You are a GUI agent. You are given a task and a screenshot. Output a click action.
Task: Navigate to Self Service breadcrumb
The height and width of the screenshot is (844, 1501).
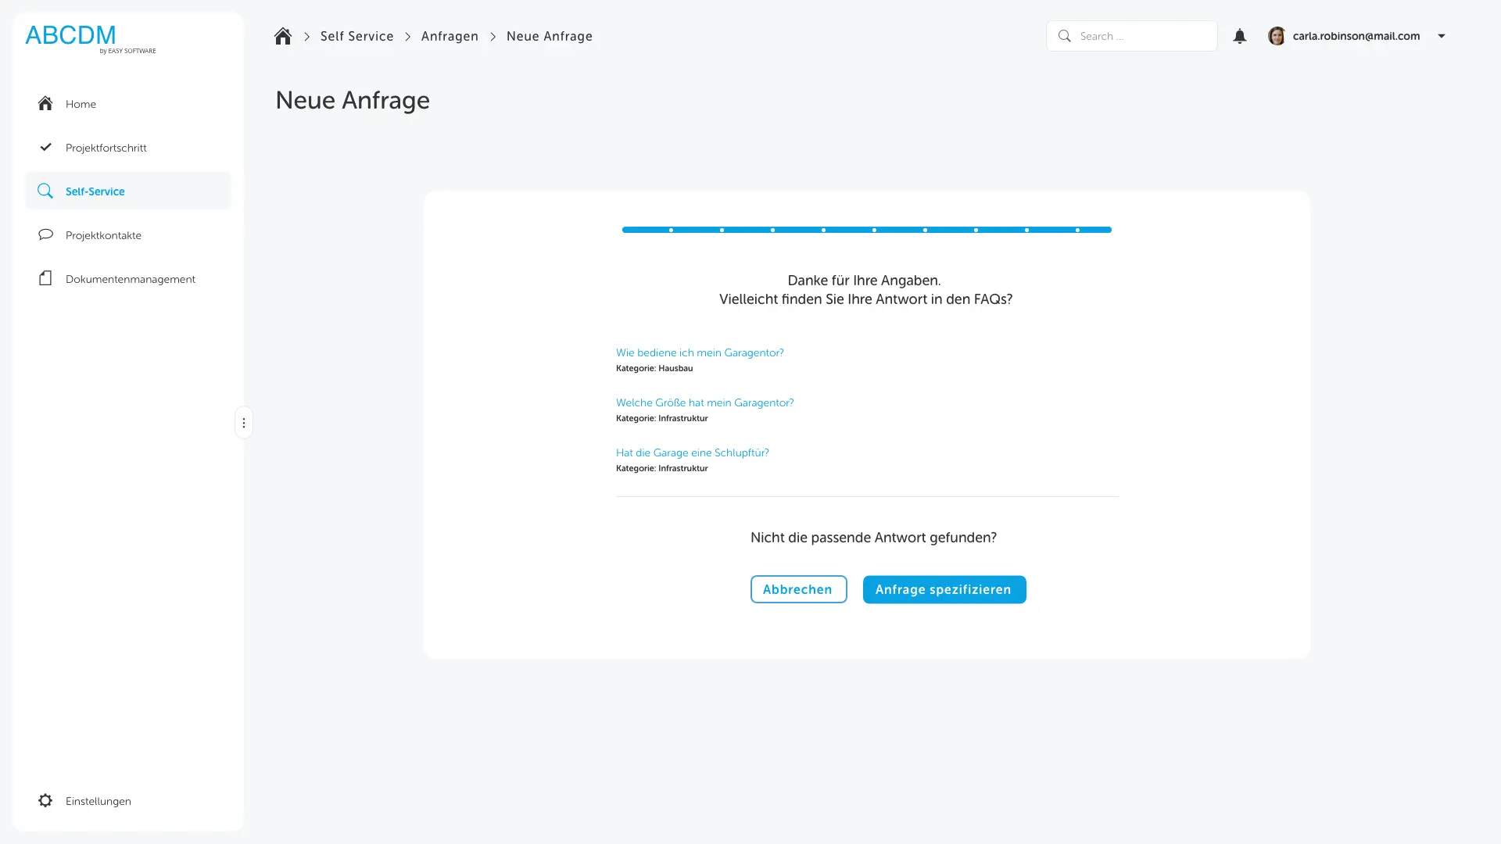point(356,36)
